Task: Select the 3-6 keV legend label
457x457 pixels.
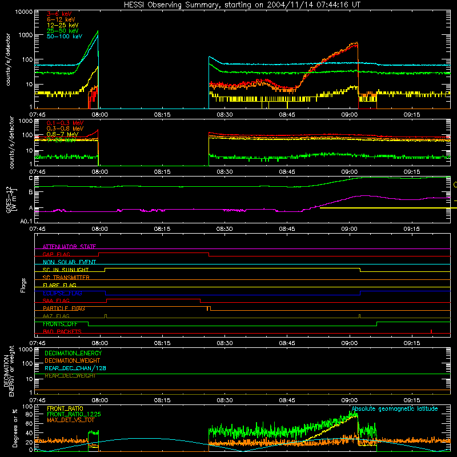Action: pyautogui.click(x=59, y=14)
